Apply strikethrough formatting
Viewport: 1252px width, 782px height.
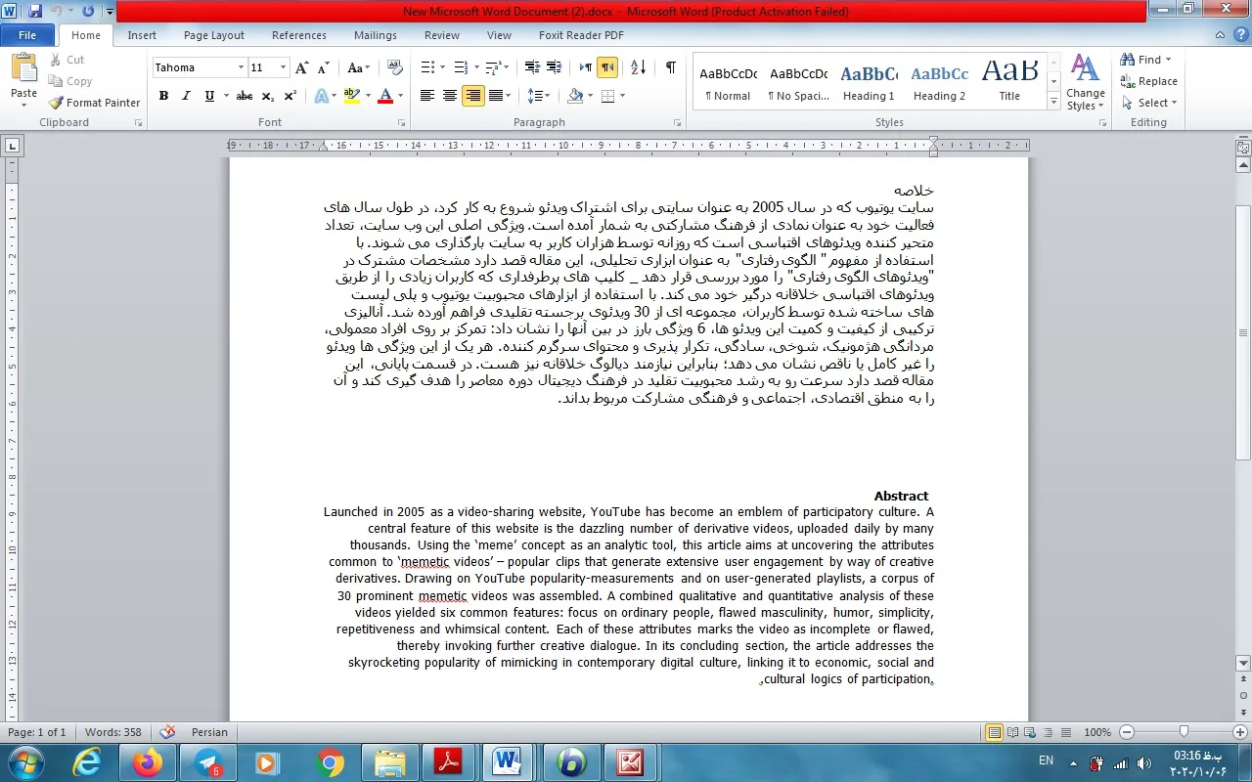[245, 96]
